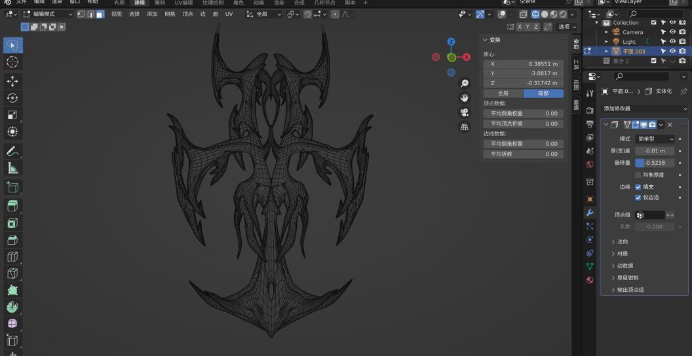Open the 网格 menu in viewport header
This screenshot has width=692, height=356.
[170, 14]
